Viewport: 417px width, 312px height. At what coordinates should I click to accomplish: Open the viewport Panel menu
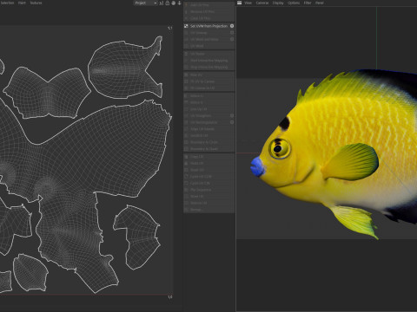pos(320,3)
